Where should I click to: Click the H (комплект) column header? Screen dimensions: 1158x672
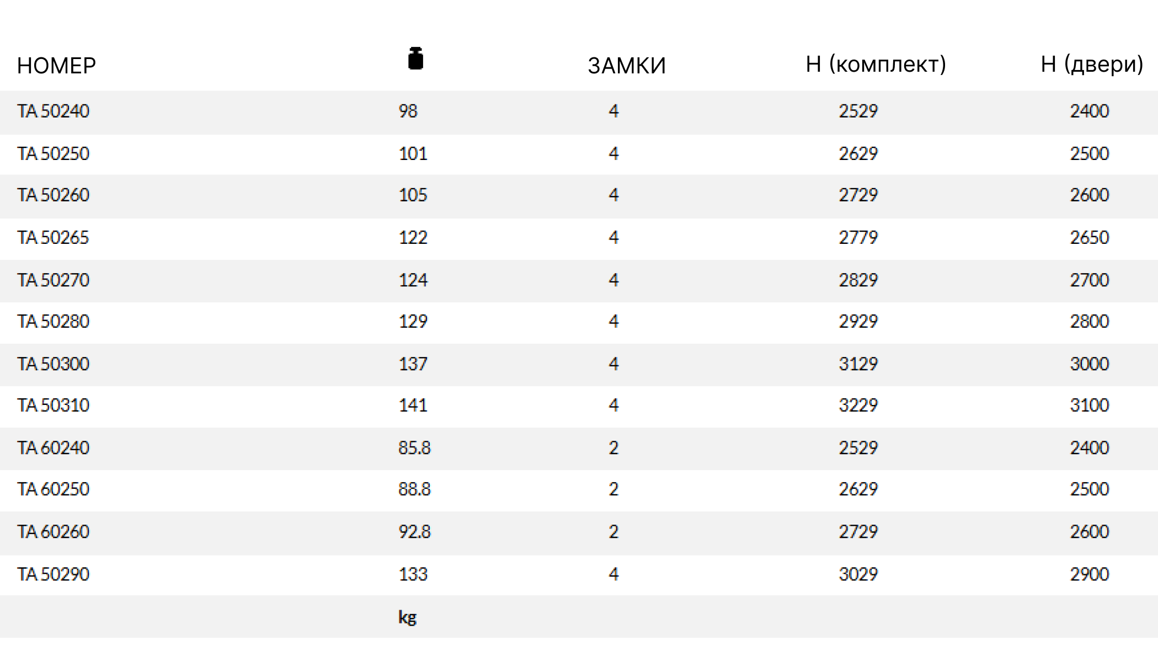876,65
